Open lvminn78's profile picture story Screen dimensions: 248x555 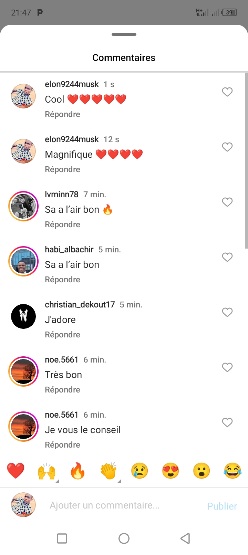click(23, 206)
